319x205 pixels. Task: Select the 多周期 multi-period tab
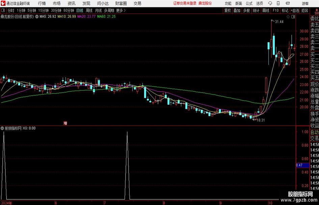109,10
